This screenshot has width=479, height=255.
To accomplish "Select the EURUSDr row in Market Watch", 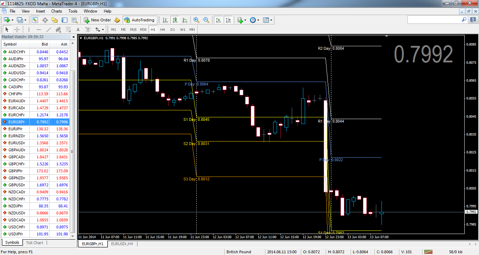I will click(x=35, y=143).
